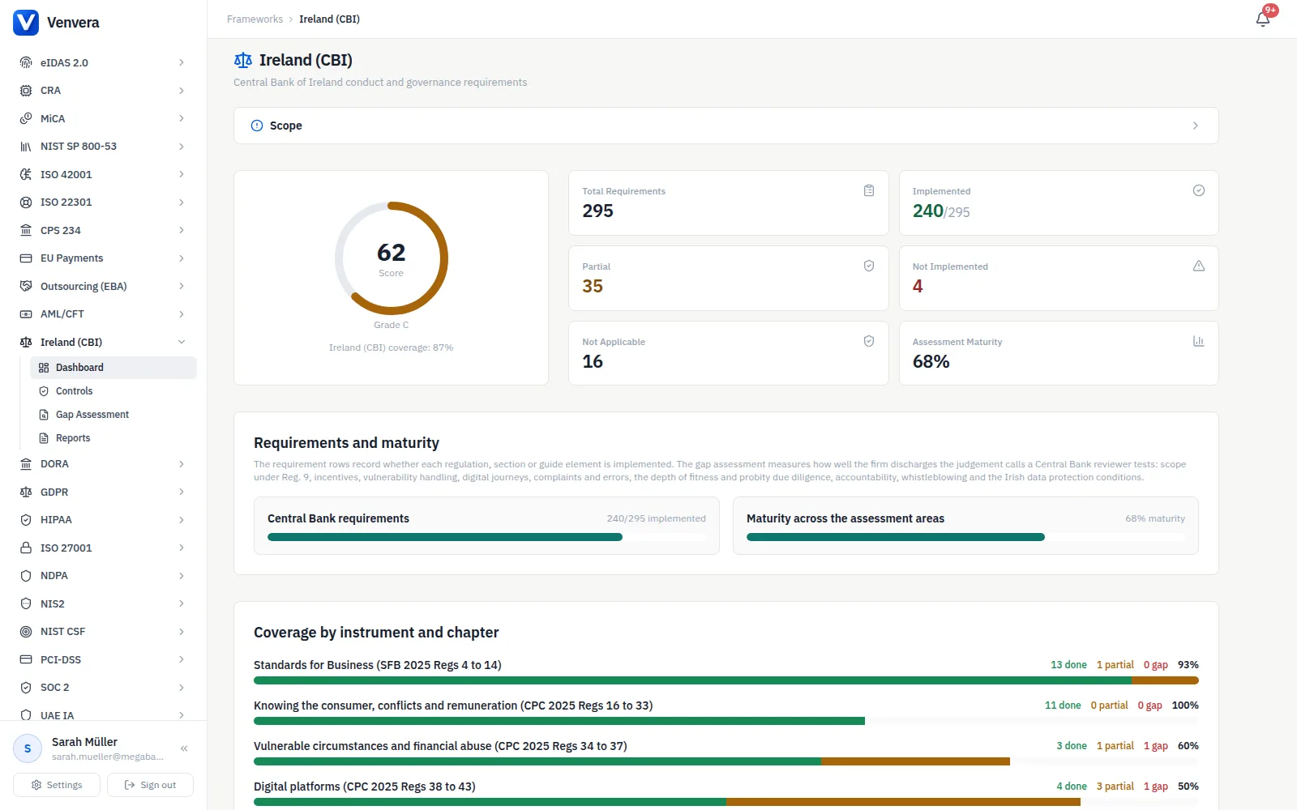Select the Digital platforms coverage row
Screen dimensions: 1297x810
point(726,793)
